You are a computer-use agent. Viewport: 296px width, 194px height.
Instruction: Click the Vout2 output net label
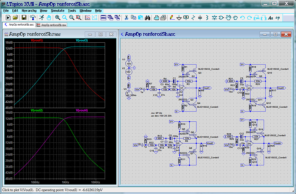(210, 143)
